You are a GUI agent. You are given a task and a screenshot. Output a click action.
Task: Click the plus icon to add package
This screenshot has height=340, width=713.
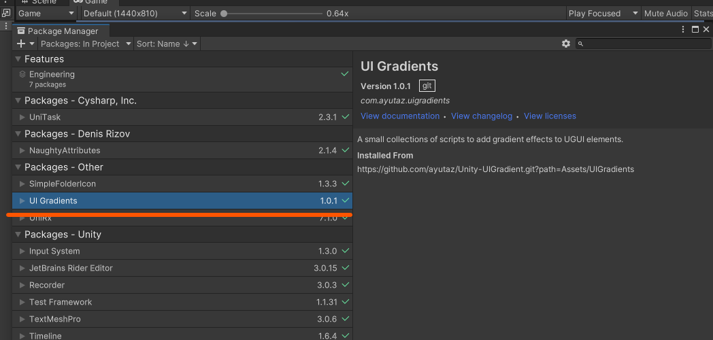(21, 44)
